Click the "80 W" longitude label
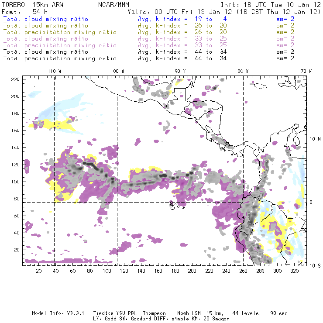The height and width of the screenshot is (323, 323). click(x=243, y=71)
